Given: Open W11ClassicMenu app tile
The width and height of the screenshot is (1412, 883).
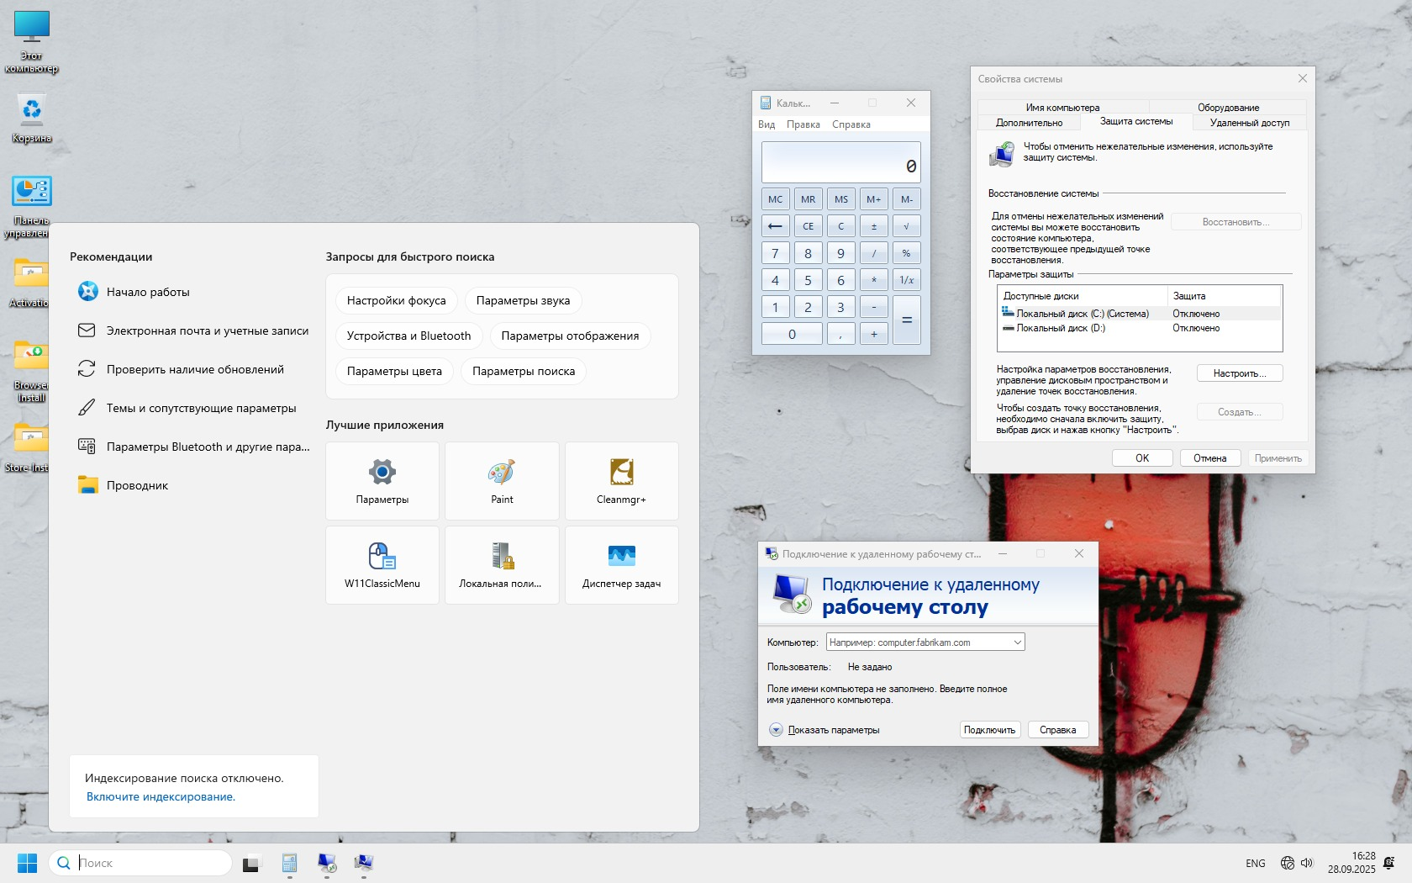Looking at the screenshot, I should (382, 564).
